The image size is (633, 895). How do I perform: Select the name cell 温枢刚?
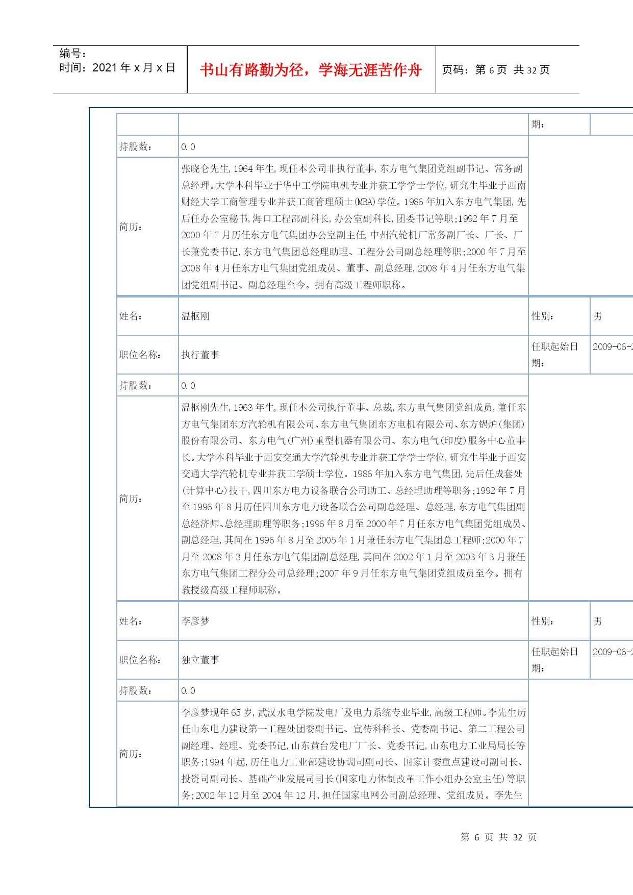click(195, 316)
